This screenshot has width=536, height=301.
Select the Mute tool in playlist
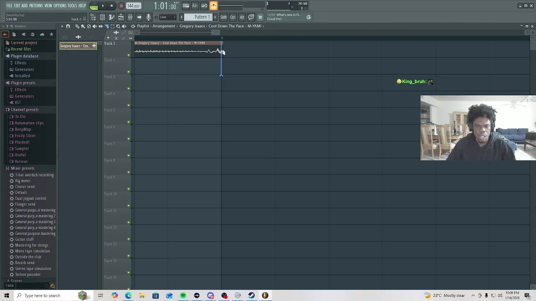(95, 26)
